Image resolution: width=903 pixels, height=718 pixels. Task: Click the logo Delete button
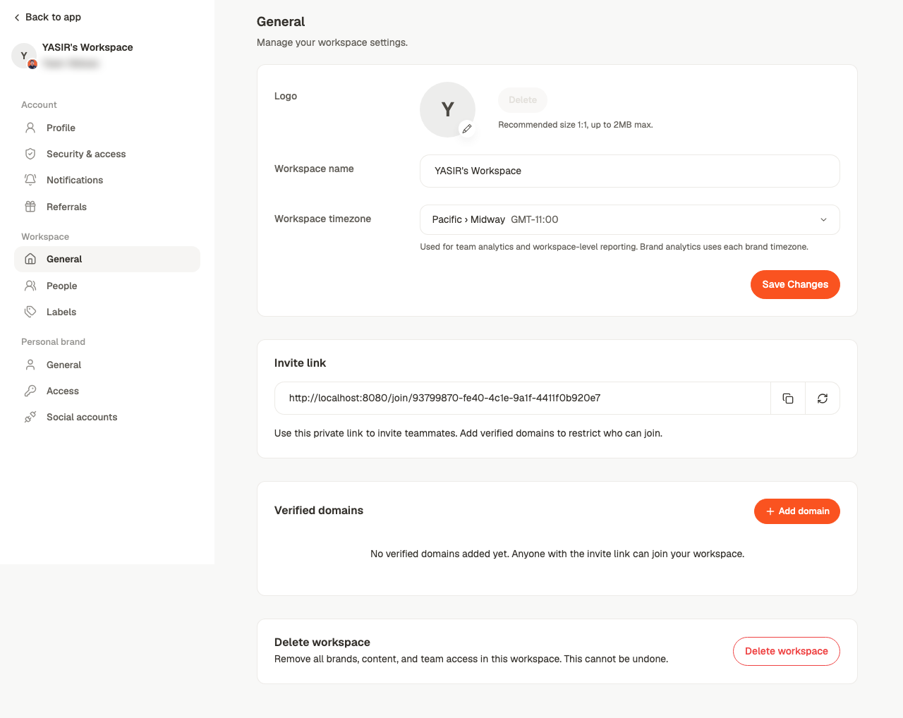tap(523, 99)
